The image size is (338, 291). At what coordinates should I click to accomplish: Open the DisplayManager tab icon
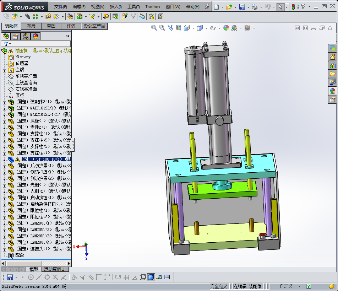click(x=36, y=36)
